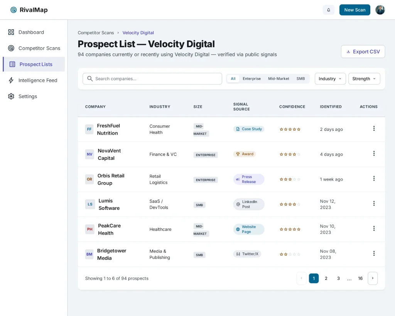Click the NovaVent Capital company name
Image resolution: width=395 pixels, height=316 pixels.
[109, 154]
